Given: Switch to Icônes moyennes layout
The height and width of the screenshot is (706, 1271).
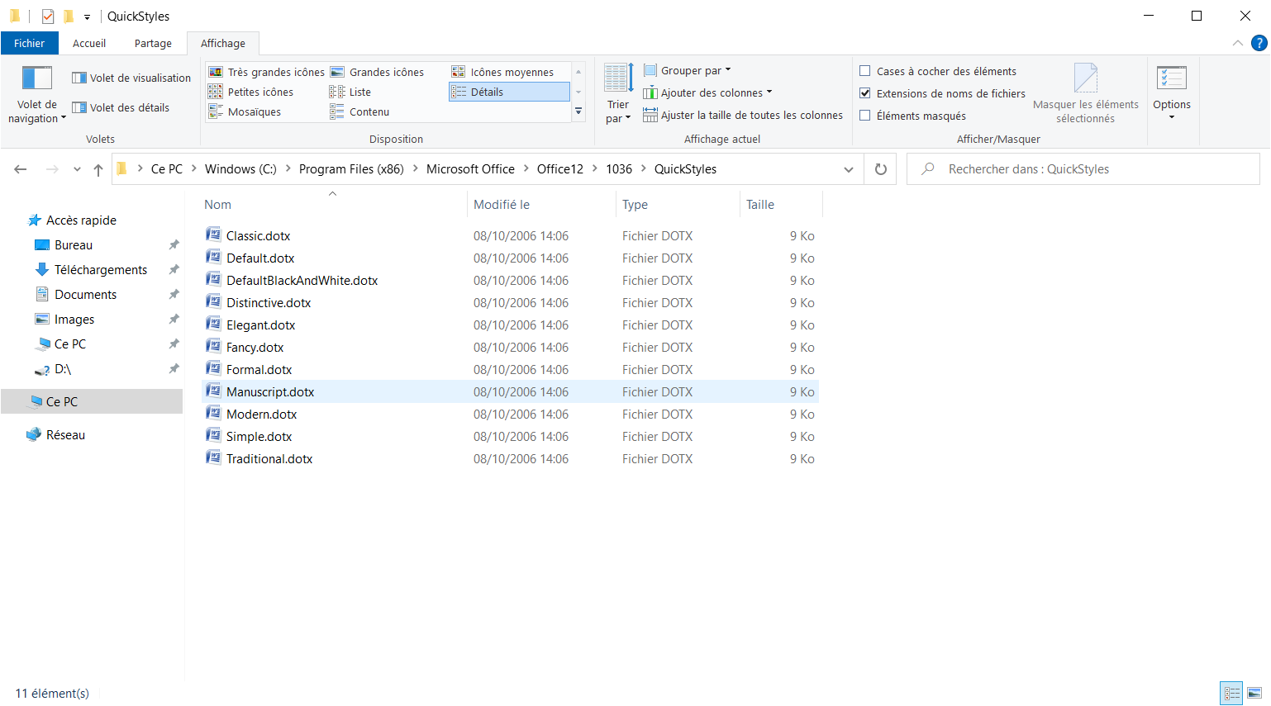Looking at the screenshot, I should point(503,72).
